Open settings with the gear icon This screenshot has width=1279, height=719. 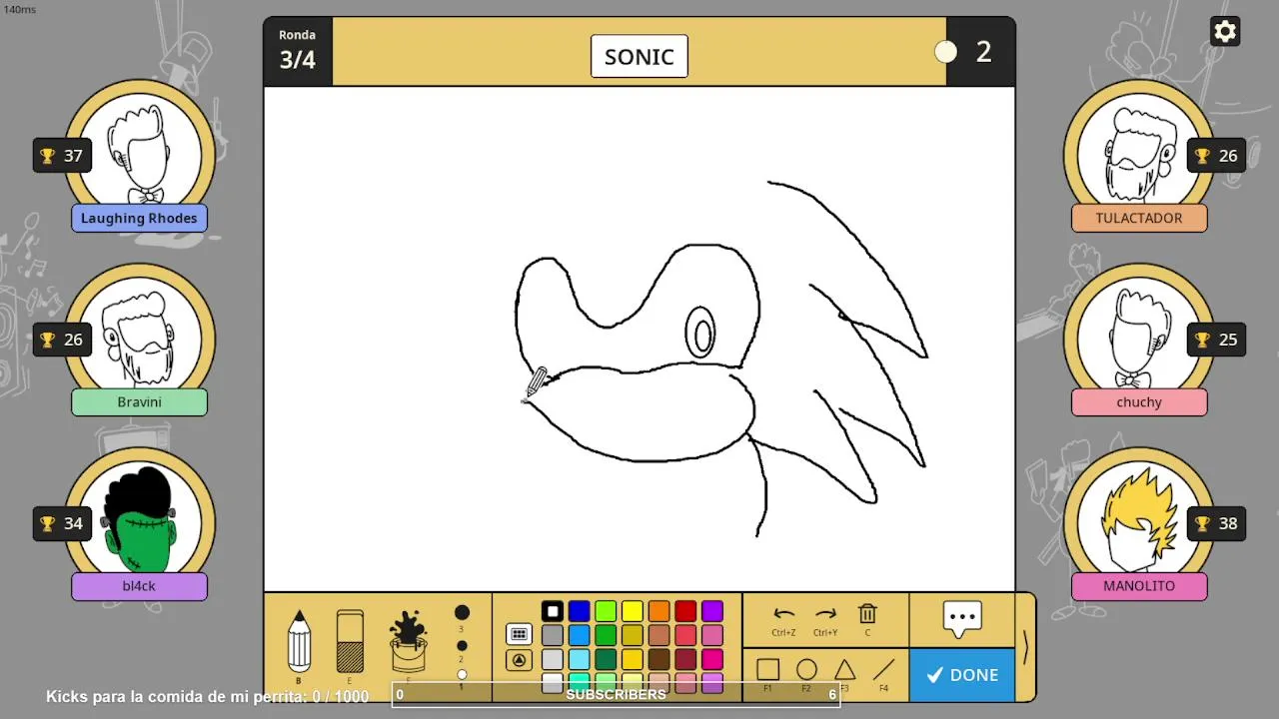pyautogui.click(x=1225, y=31)
